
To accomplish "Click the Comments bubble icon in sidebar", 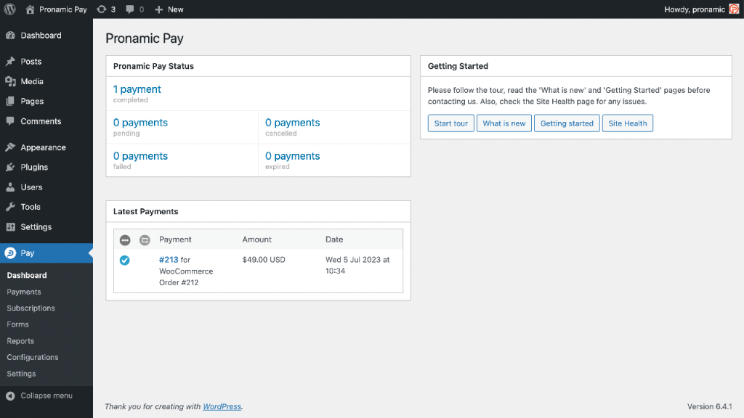I will tap(10, 121).
